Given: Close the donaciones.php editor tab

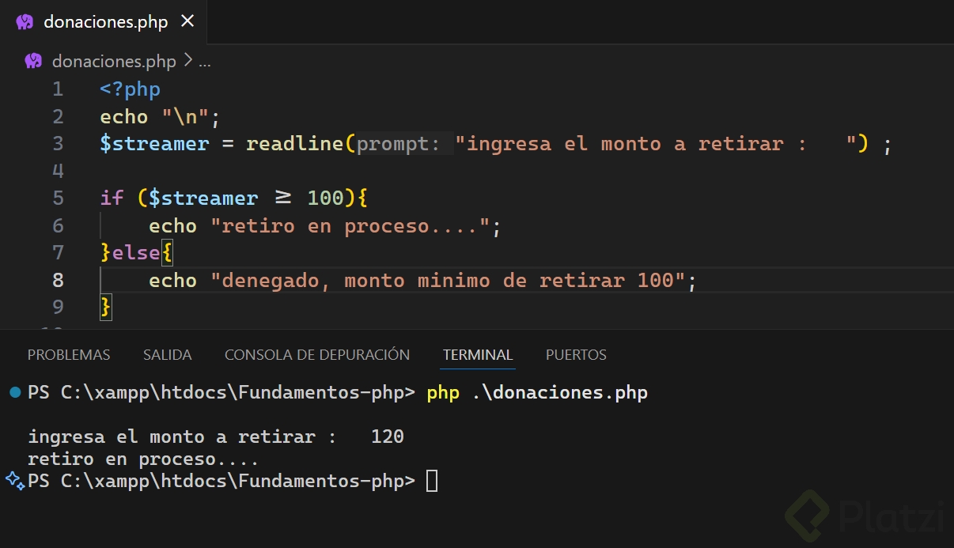Looking at the screenshot, I should click(x=187, y=21).
